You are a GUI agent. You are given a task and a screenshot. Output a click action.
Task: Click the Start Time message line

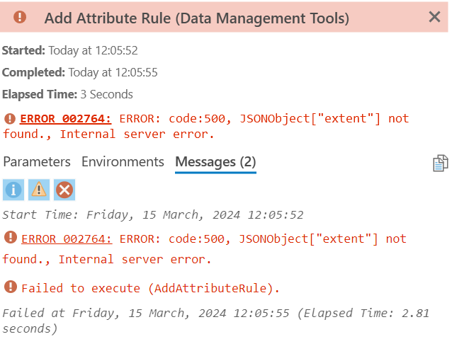pyautogui.click(x=152, y=214)
